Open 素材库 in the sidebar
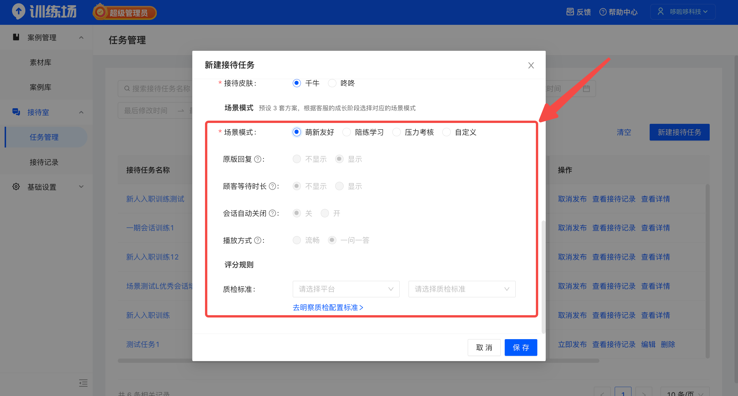Image resolution: width=738 pixels, height=396 pixels. [40, 62]
